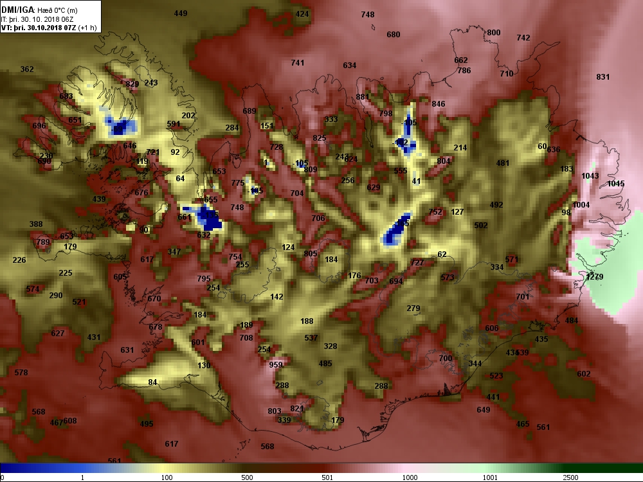Click the map value 424
Screen dimensions: 643x482
coord(302,13)
